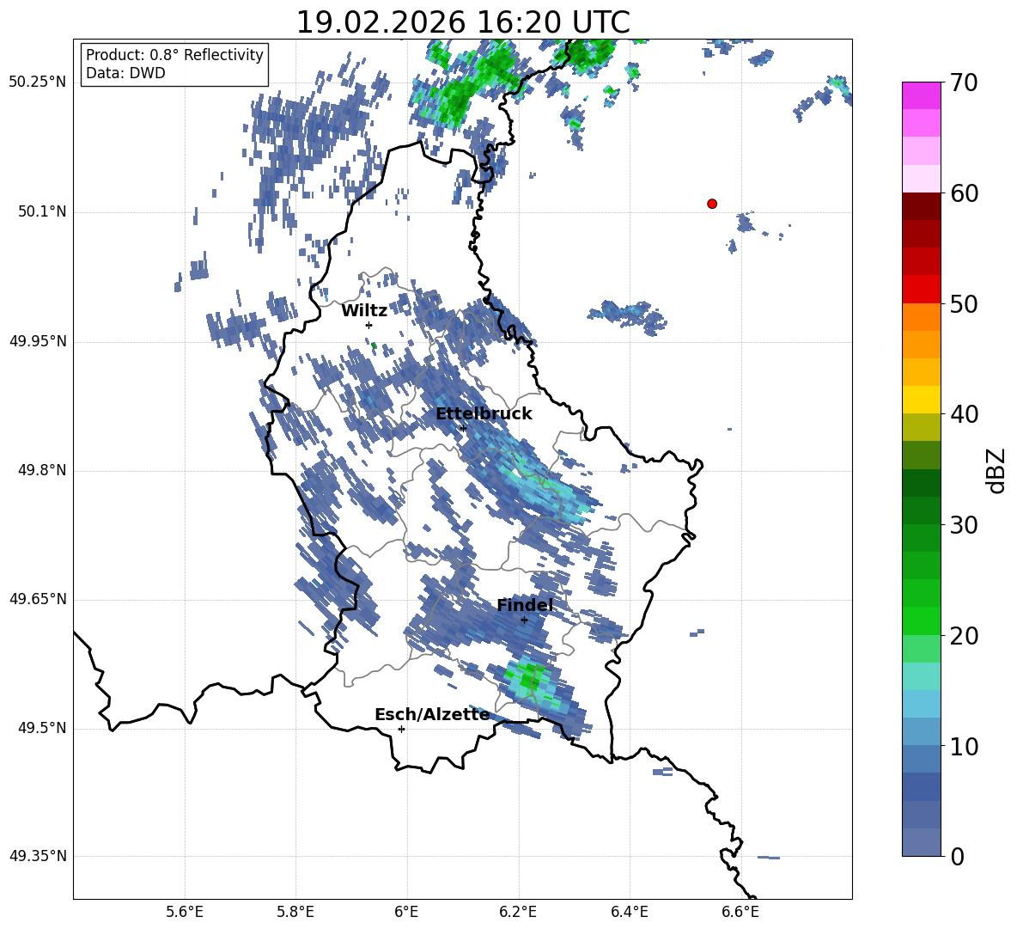Click the 0 tick label on colorbar
The height and width of the screenshot is (929, 1017).
pos(957,857)
